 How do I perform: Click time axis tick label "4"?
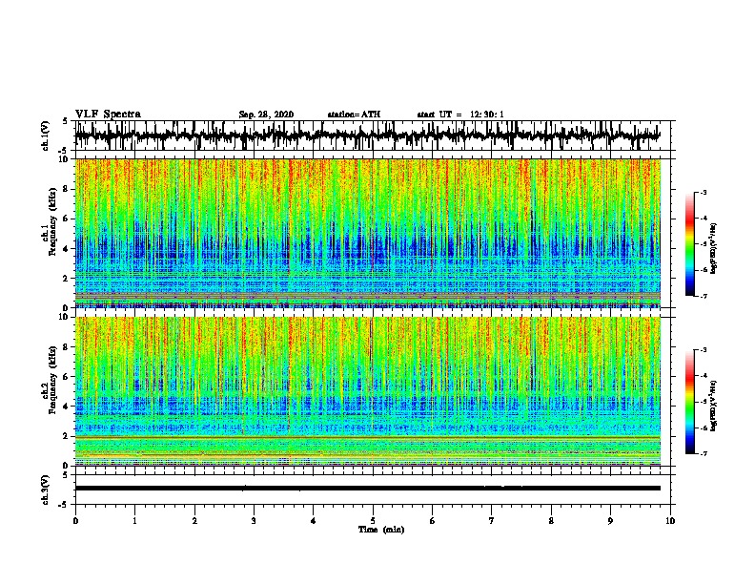tap(314, 521)
